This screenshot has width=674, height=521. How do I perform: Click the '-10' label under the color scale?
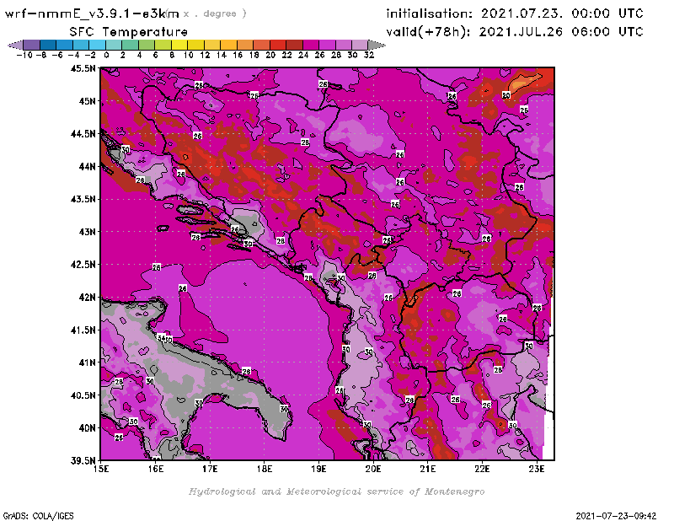pos(24,55)
